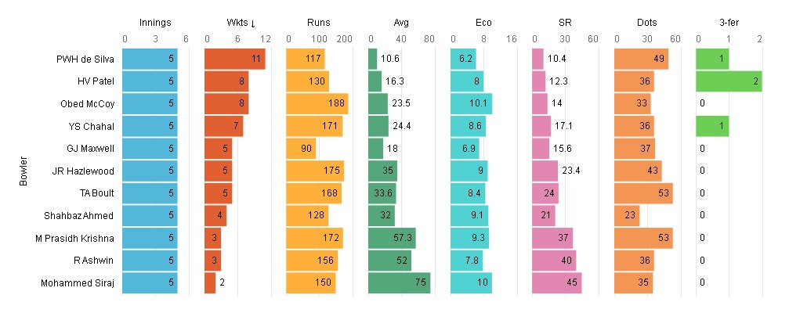Click PWH de Silva's 11 wickets bar
The image size is (789, 313).
(234, 59)
